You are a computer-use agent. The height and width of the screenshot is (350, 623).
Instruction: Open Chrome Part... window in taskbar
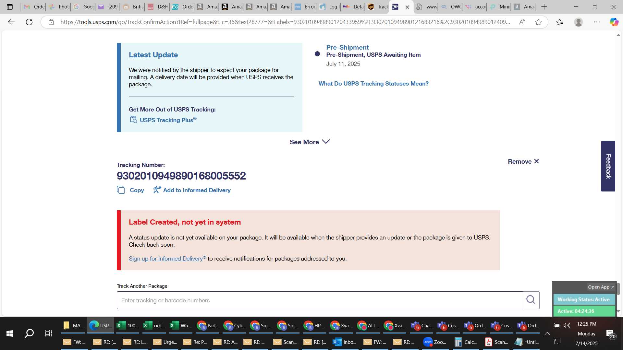(x=208, y=326)
